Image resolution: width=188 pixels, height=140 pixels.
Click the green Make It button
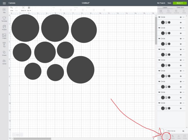click(180, 3)
